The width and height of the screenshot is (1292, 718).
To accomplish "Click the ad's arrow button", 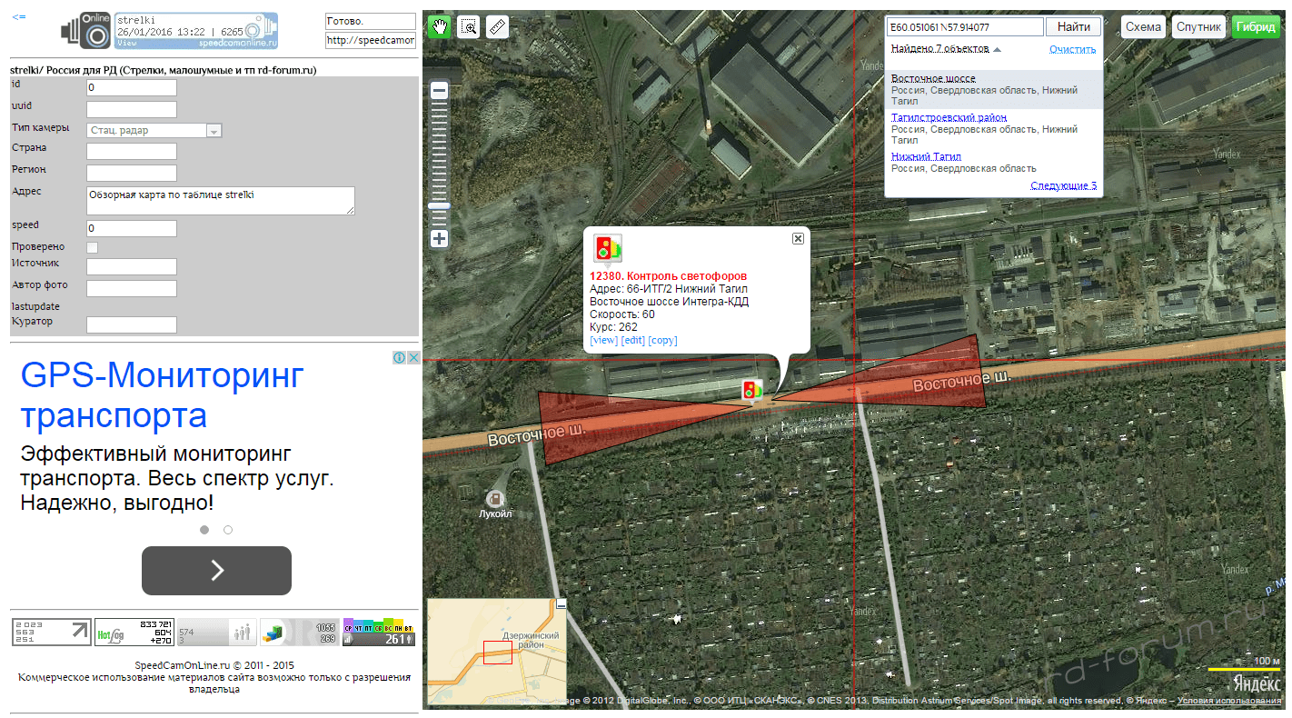I will [x=216, y=570].
